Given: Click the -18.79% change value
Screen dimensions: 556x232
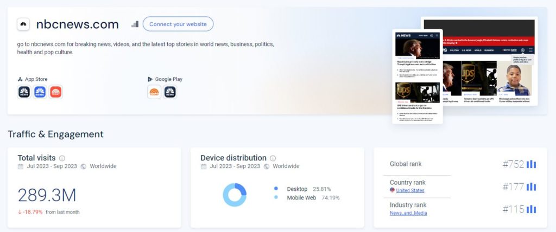Looking at the screenshot, I should click(33, 212).
